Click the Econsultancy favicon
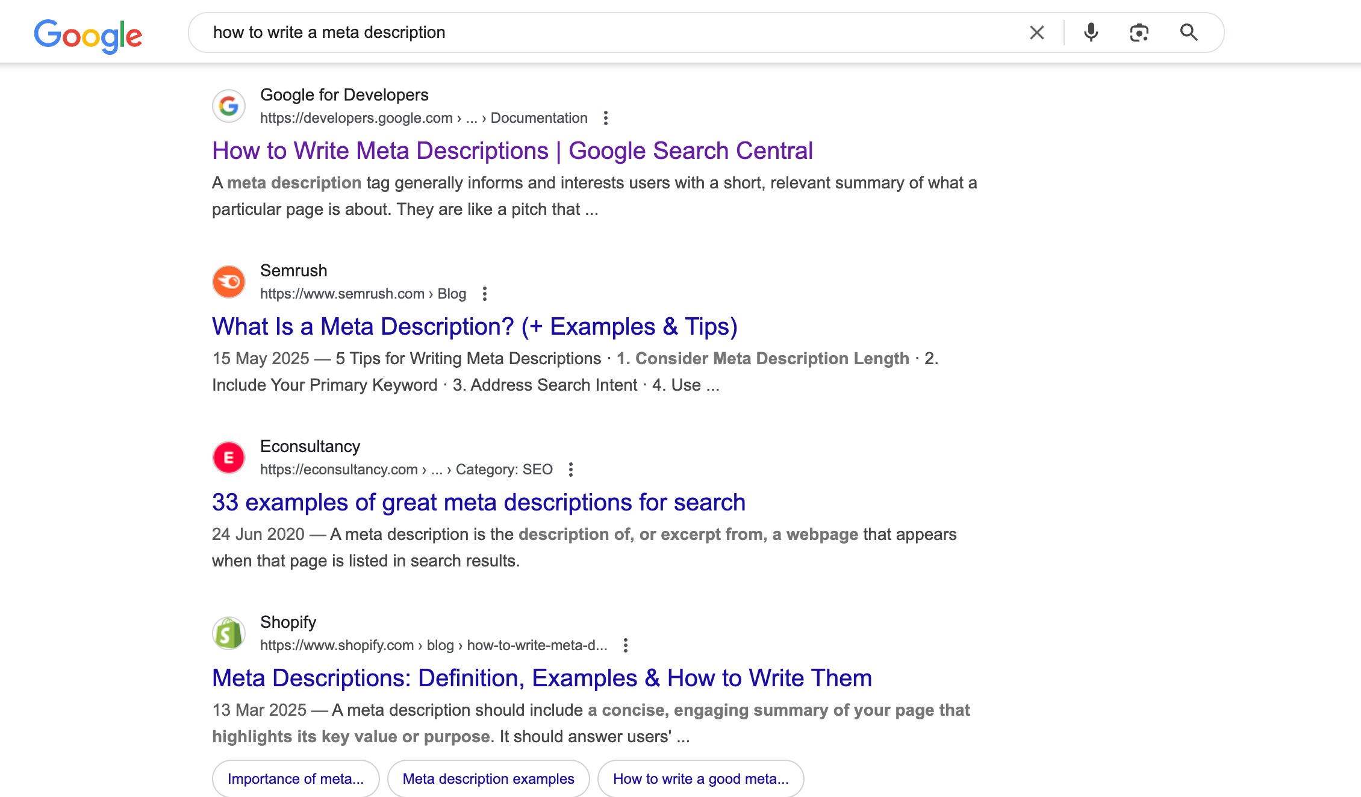The image size is (1361, 797). [x=229, y=457]
